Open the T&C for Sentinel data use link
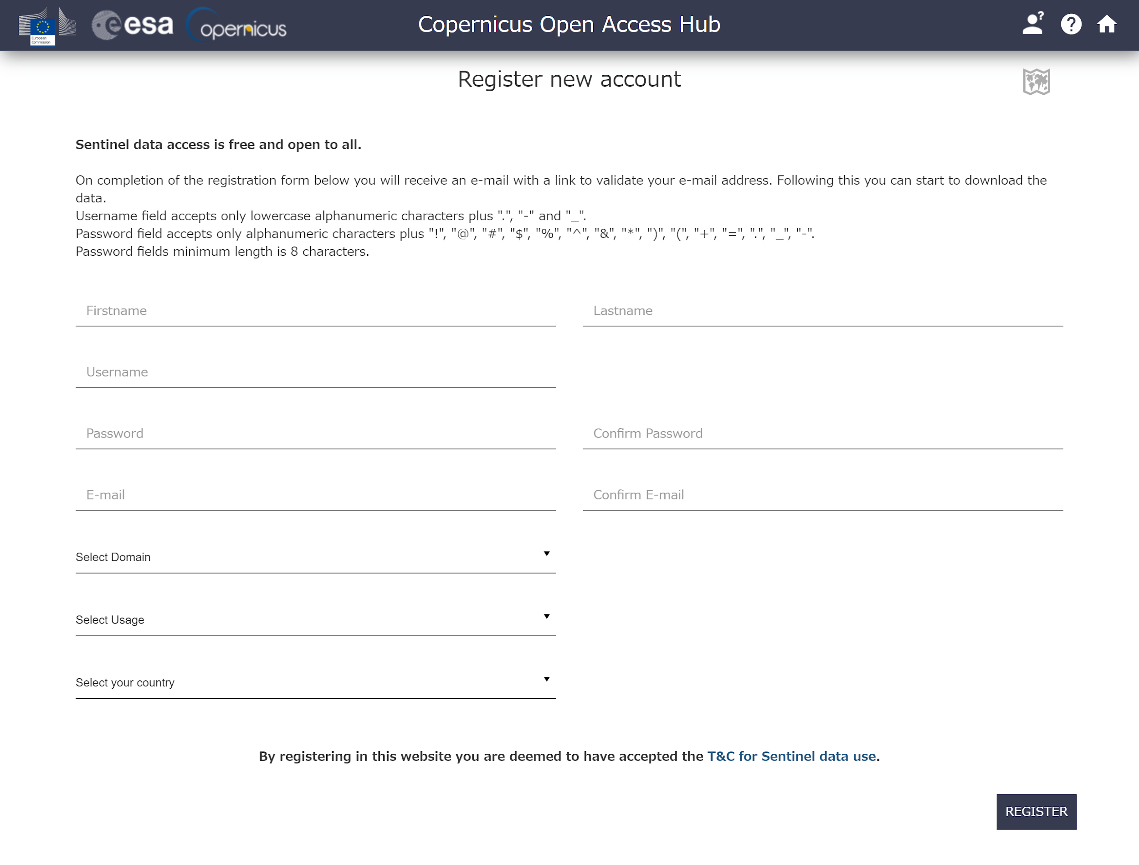 [x=791, y=756]
